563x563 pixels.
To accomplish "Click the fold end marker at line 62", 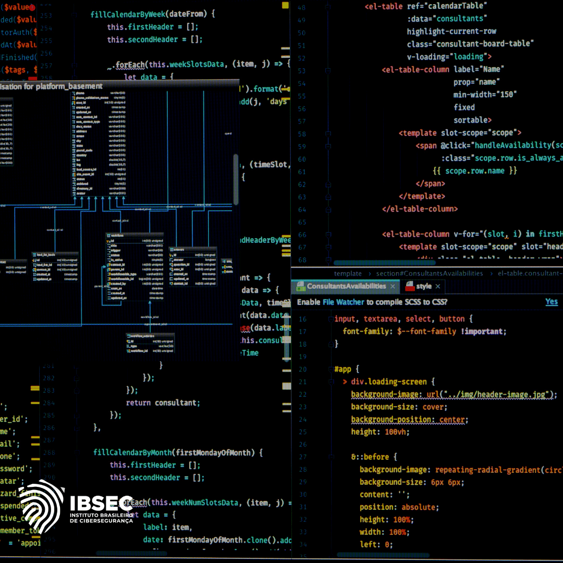I will coord(327,184).
